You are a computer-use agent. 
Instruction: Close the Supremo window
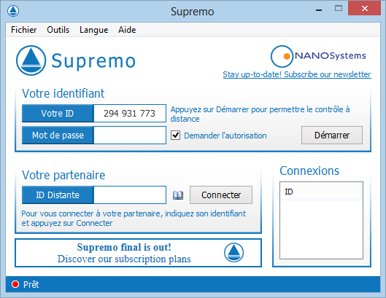365,8
